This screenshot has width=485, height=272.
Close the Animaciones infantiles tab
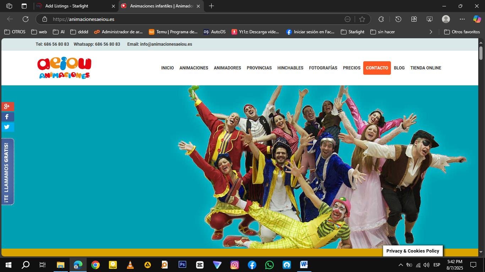[x=198, y=6]
